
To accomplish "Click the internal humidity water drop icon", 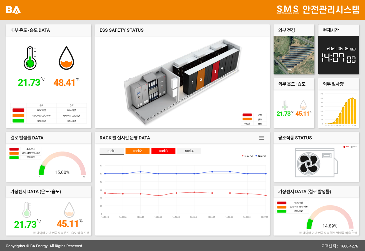I will tap(66, 58).
